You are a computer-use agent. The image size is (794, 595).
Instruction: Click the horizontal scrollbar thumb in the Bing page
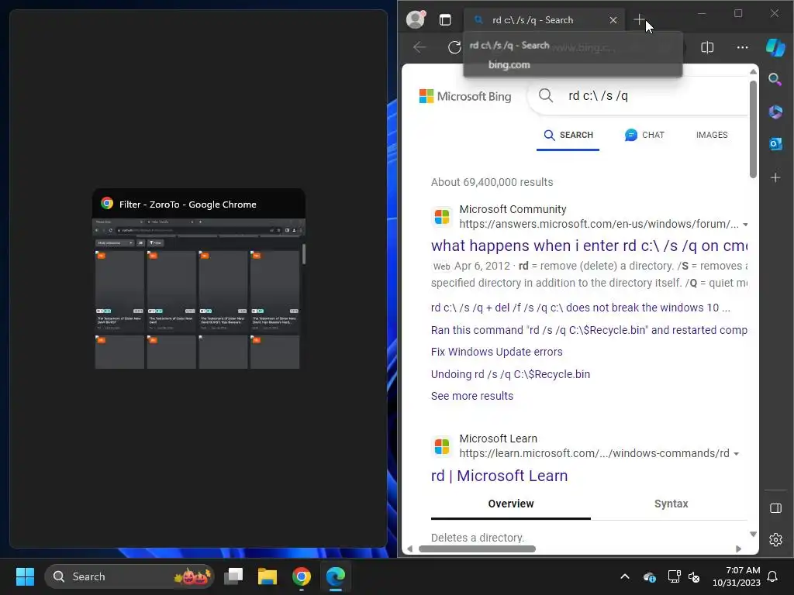[477, 549]
